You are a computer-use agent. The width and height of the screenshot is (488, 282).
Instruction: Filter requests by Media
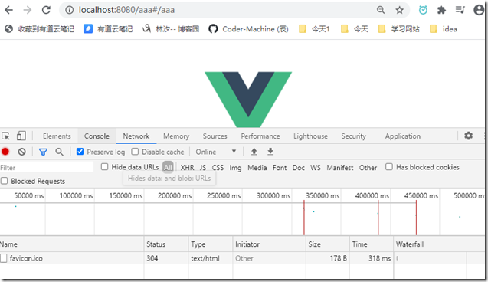pos(257,168)
